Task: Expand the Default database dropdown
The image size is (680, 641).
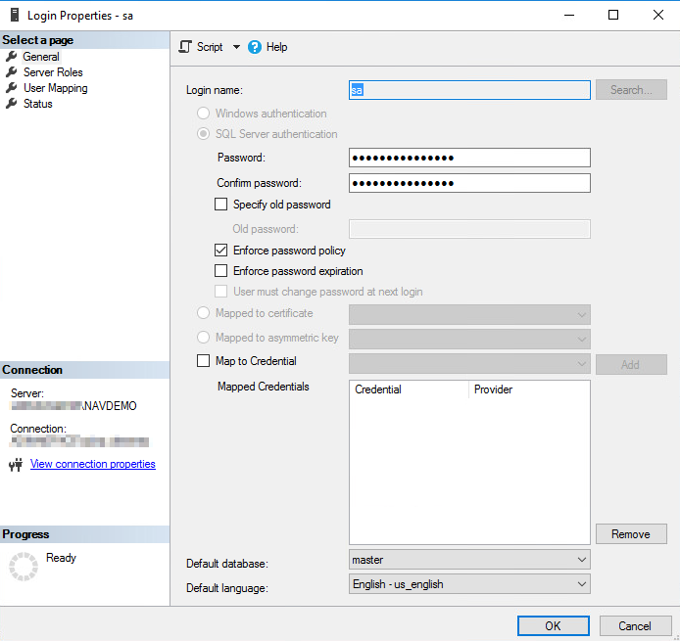Action: [582, 560]
